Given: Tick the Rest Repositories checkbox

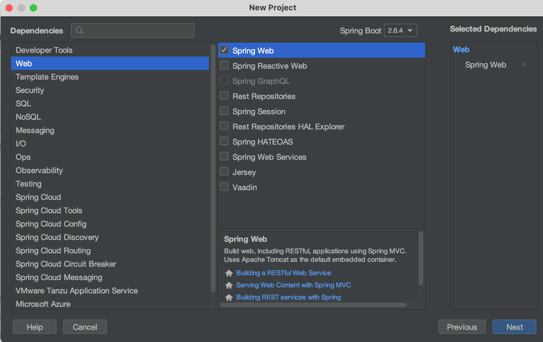Looking at the screenshot, I should 224,96.
